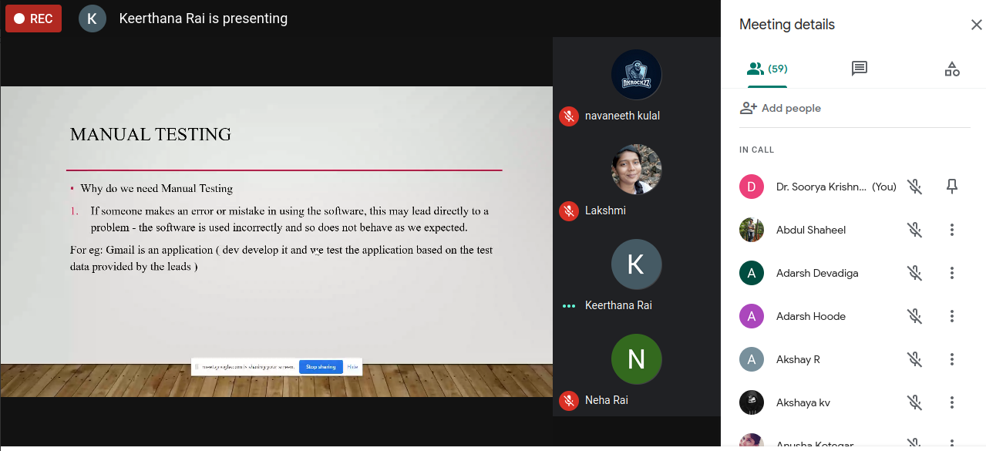Switch to the Chat messages tab

(x=860, y=69)
